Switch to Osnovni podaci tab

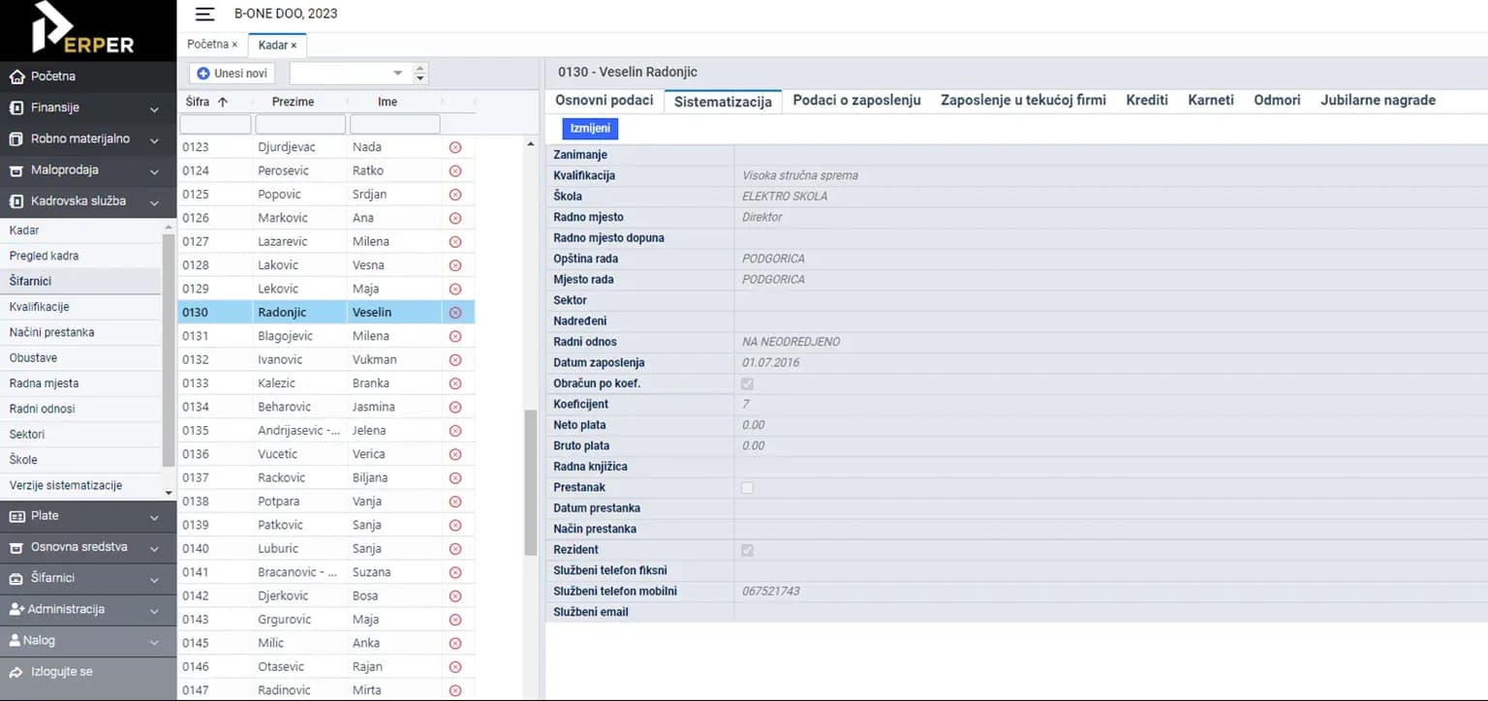click(x=604, y=100)
